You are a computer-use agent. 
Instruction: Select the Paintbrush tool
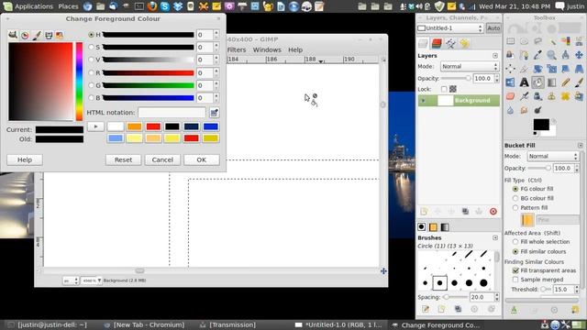point(579,82)
